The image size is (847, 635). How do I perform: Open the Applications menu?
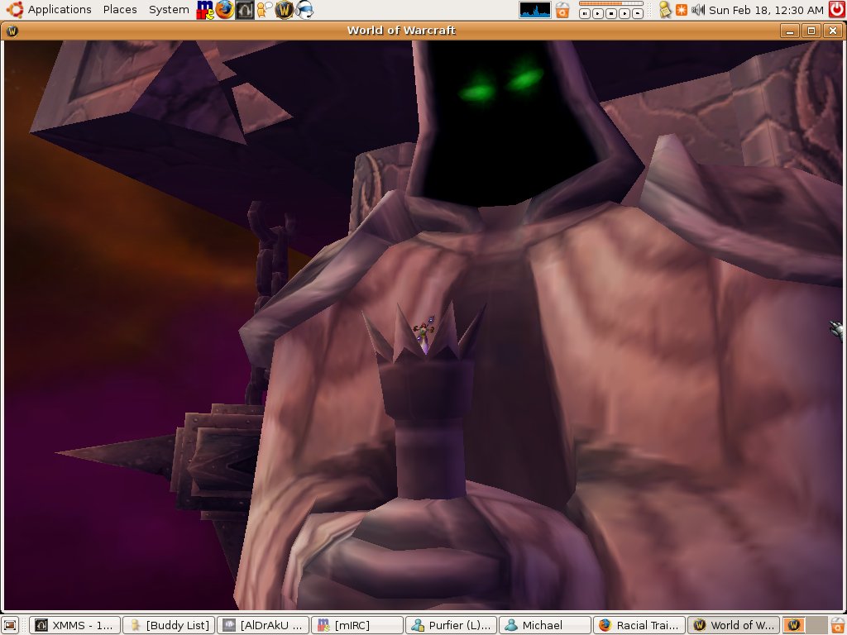[x=60, y=9]
